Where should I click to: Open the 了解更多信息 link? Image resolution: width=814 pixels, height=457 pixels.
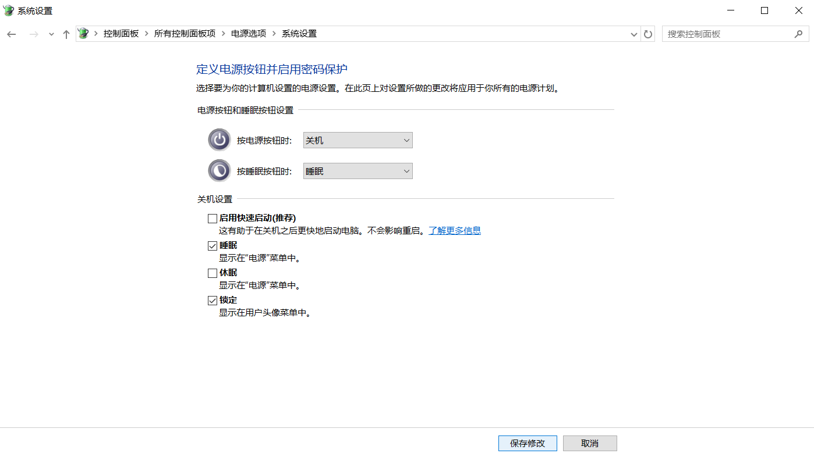tap(455, 230)
